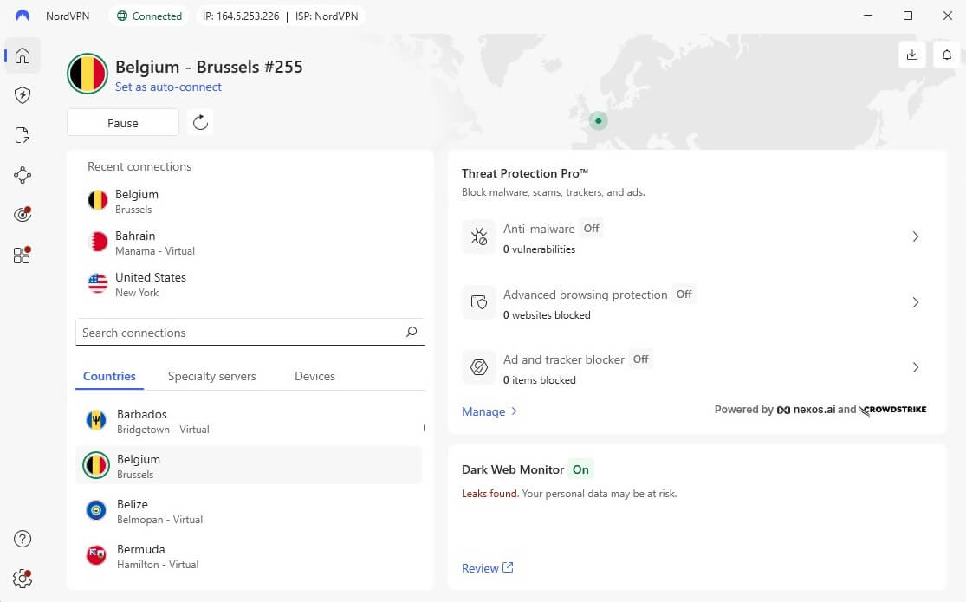Select Barbados Bridgetown in countries list

pyautogui.click(x=249, y=422)
